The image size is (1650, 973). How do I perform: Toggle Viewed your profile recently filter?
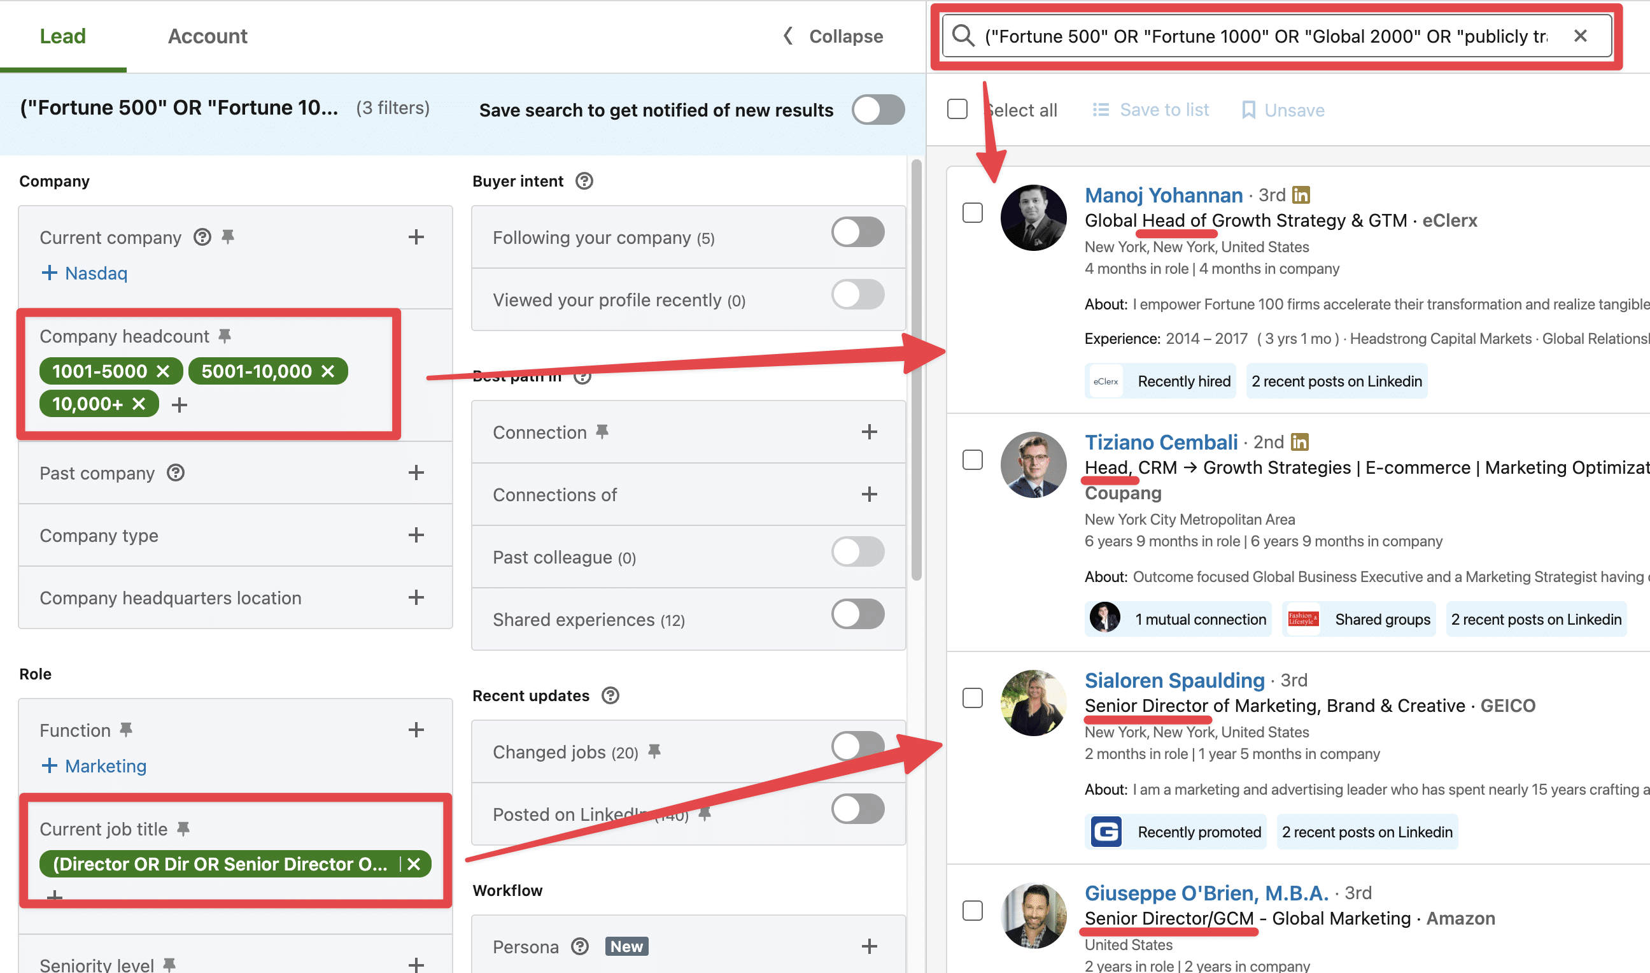click(x=857, y=294)
